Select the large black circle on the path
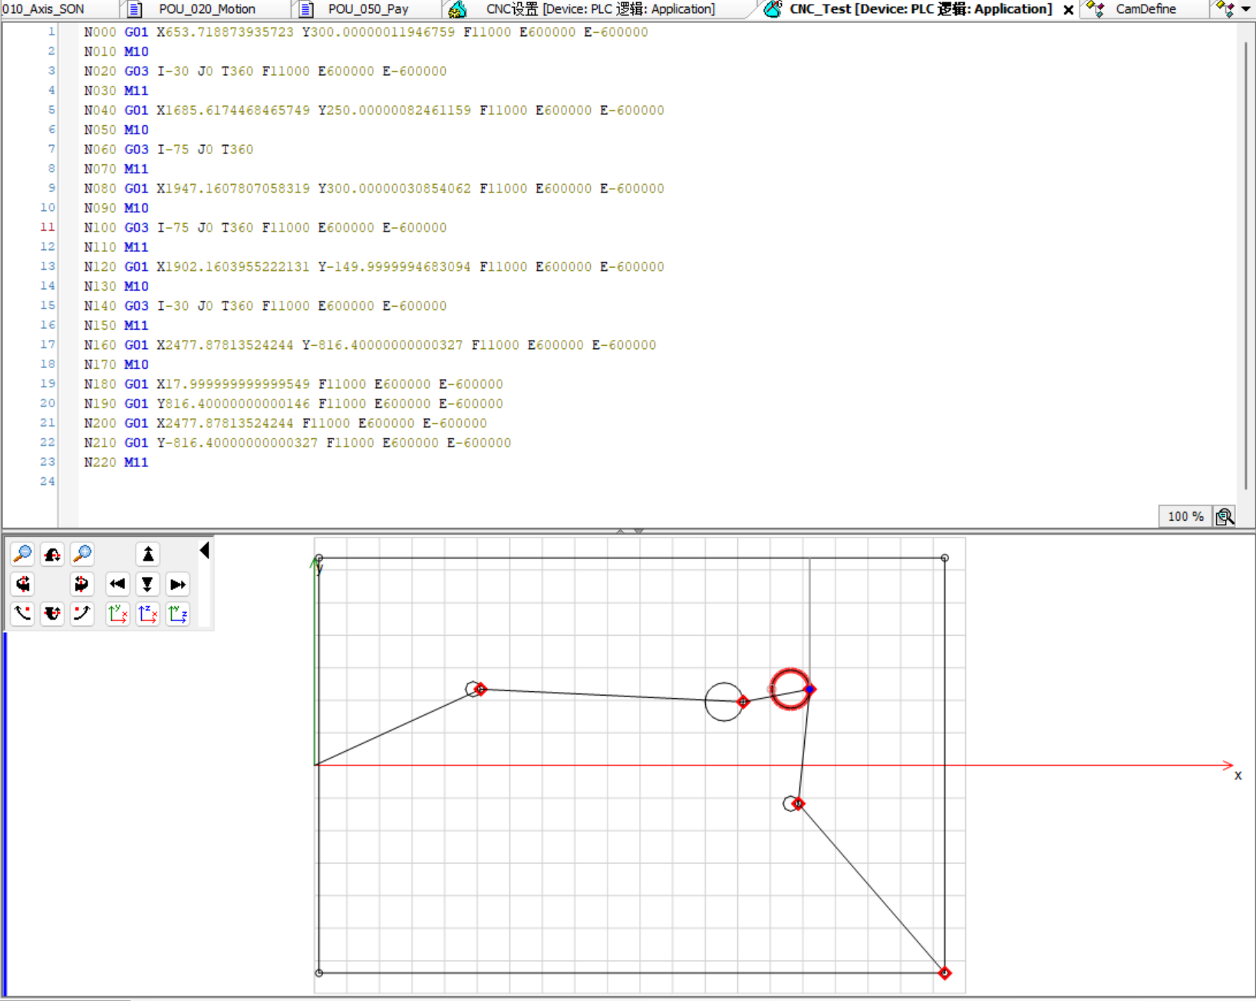This screenshot has width=1256, height=1001. click(x=724, y=702)
